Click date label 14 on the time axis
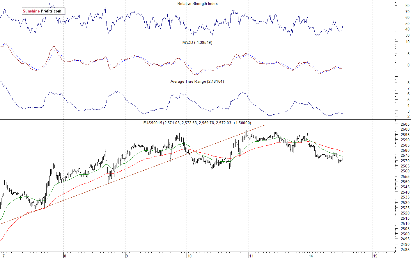Screen dimensions: 411x258 (x=311, y=256)
